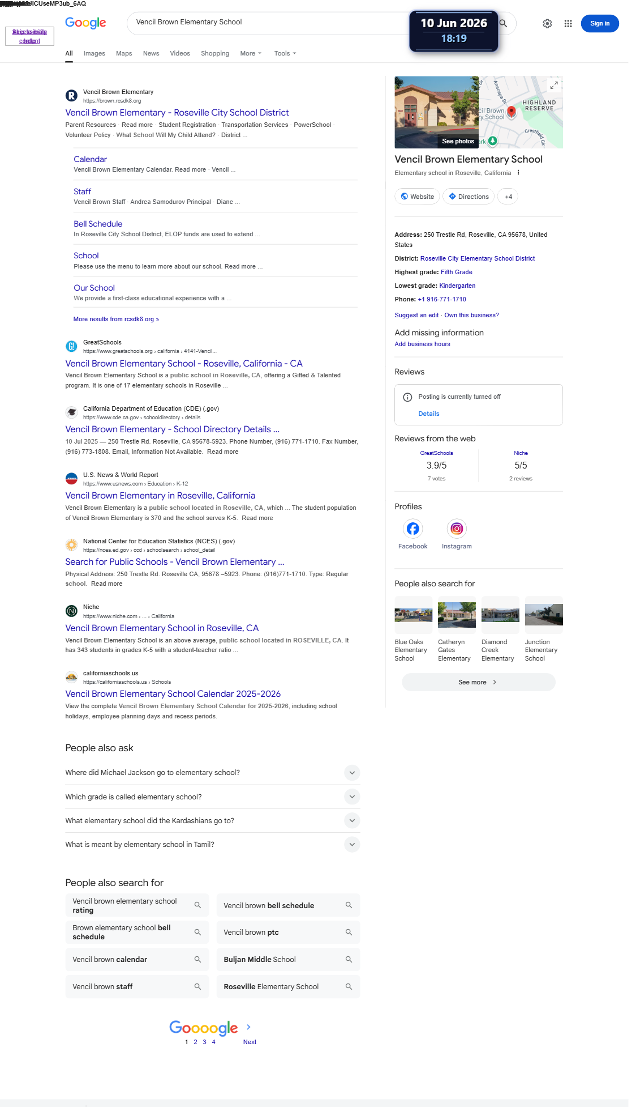Open Vencil Brown Elementary - Roseville City School District result
This screenshot has width=636, height=1107.
[x=177, y=113]
